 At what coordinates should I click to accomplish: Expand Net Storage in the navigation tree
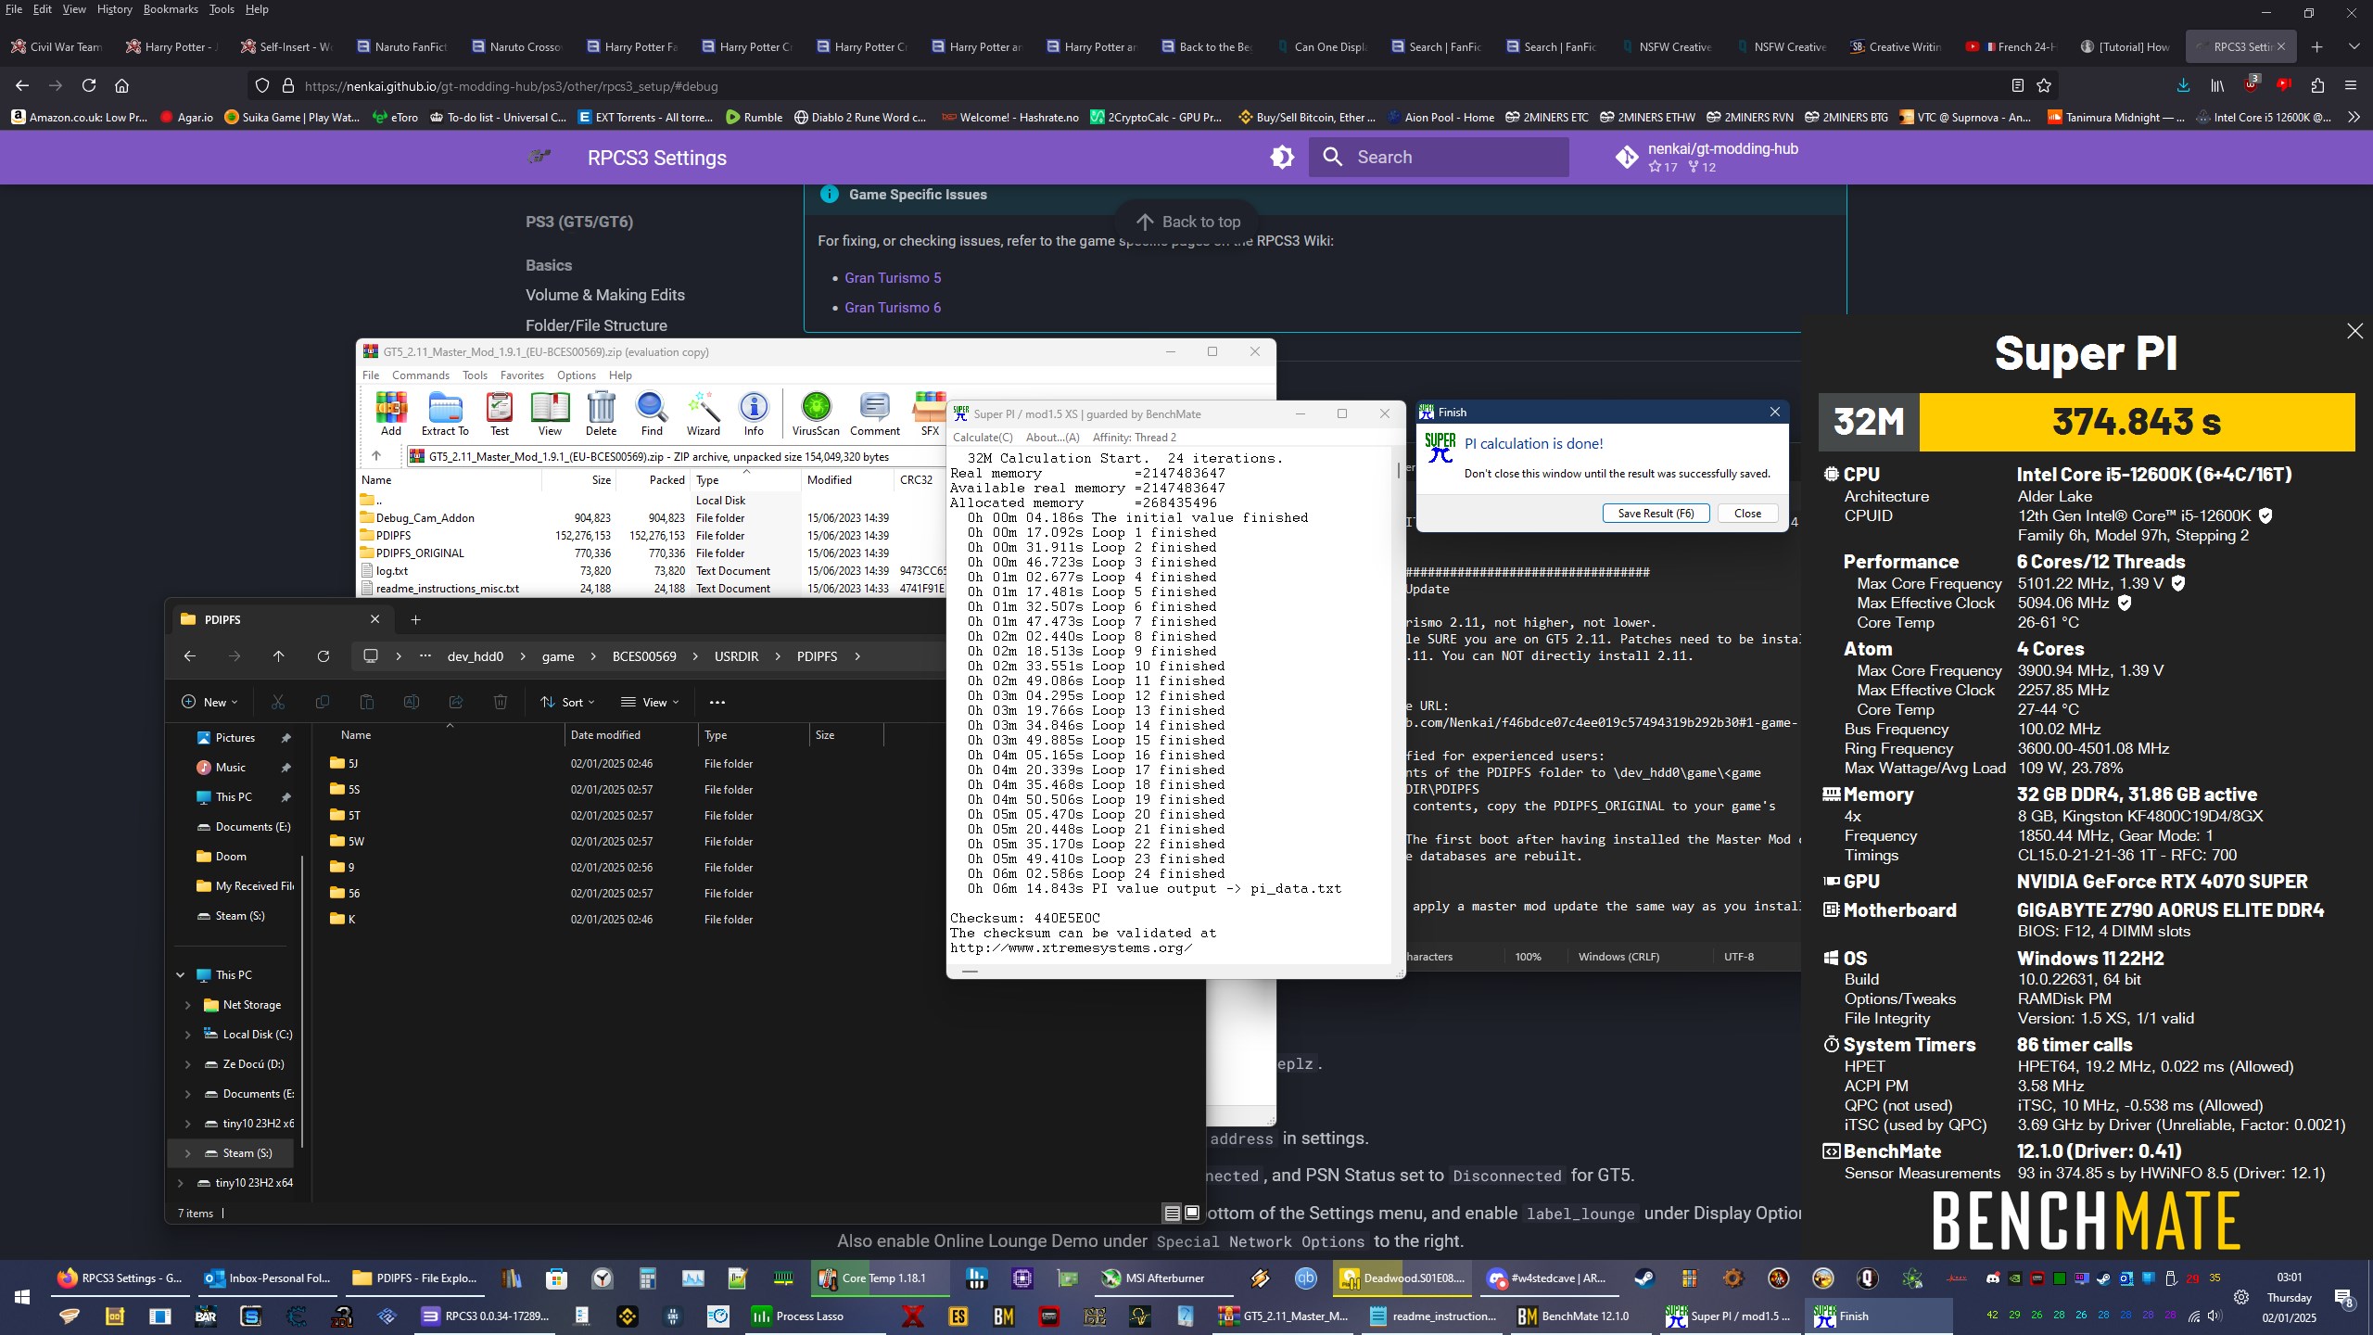tap(187, 1005)
